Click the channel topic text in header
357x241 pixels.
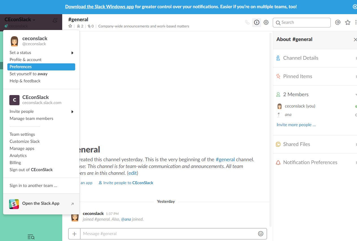[144, 26]
